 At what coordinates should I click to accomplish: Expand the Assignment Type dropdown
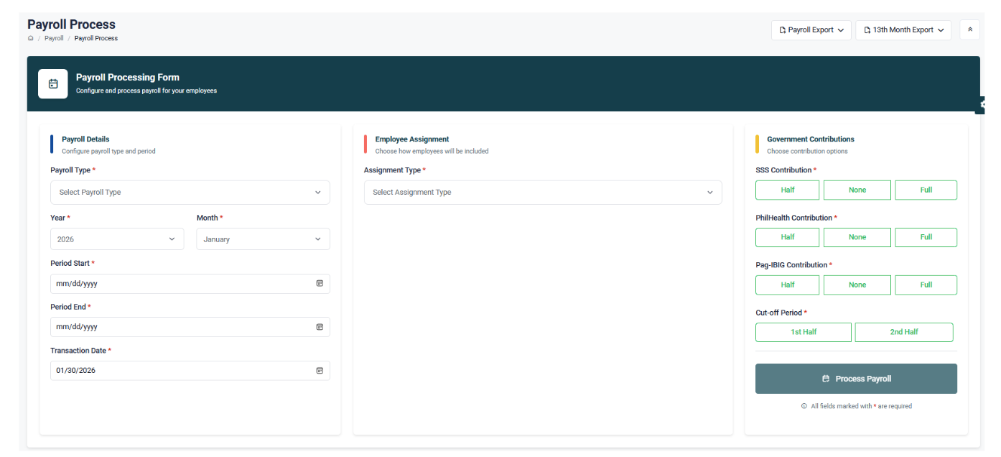click(x=542, y=193)
